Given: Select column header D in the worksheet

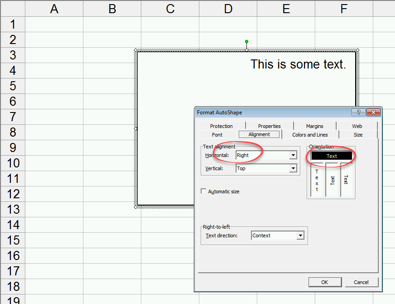Looking at the screenshot, I should coord(228,9).
